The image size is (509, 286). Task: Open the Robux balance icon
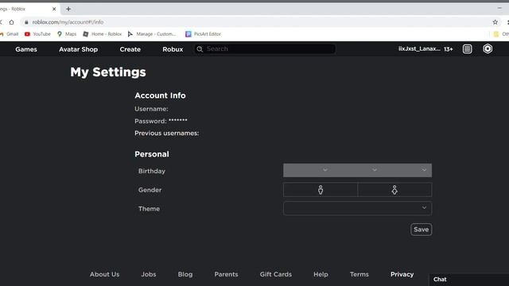pyautogui.click(x=488, y=49)
